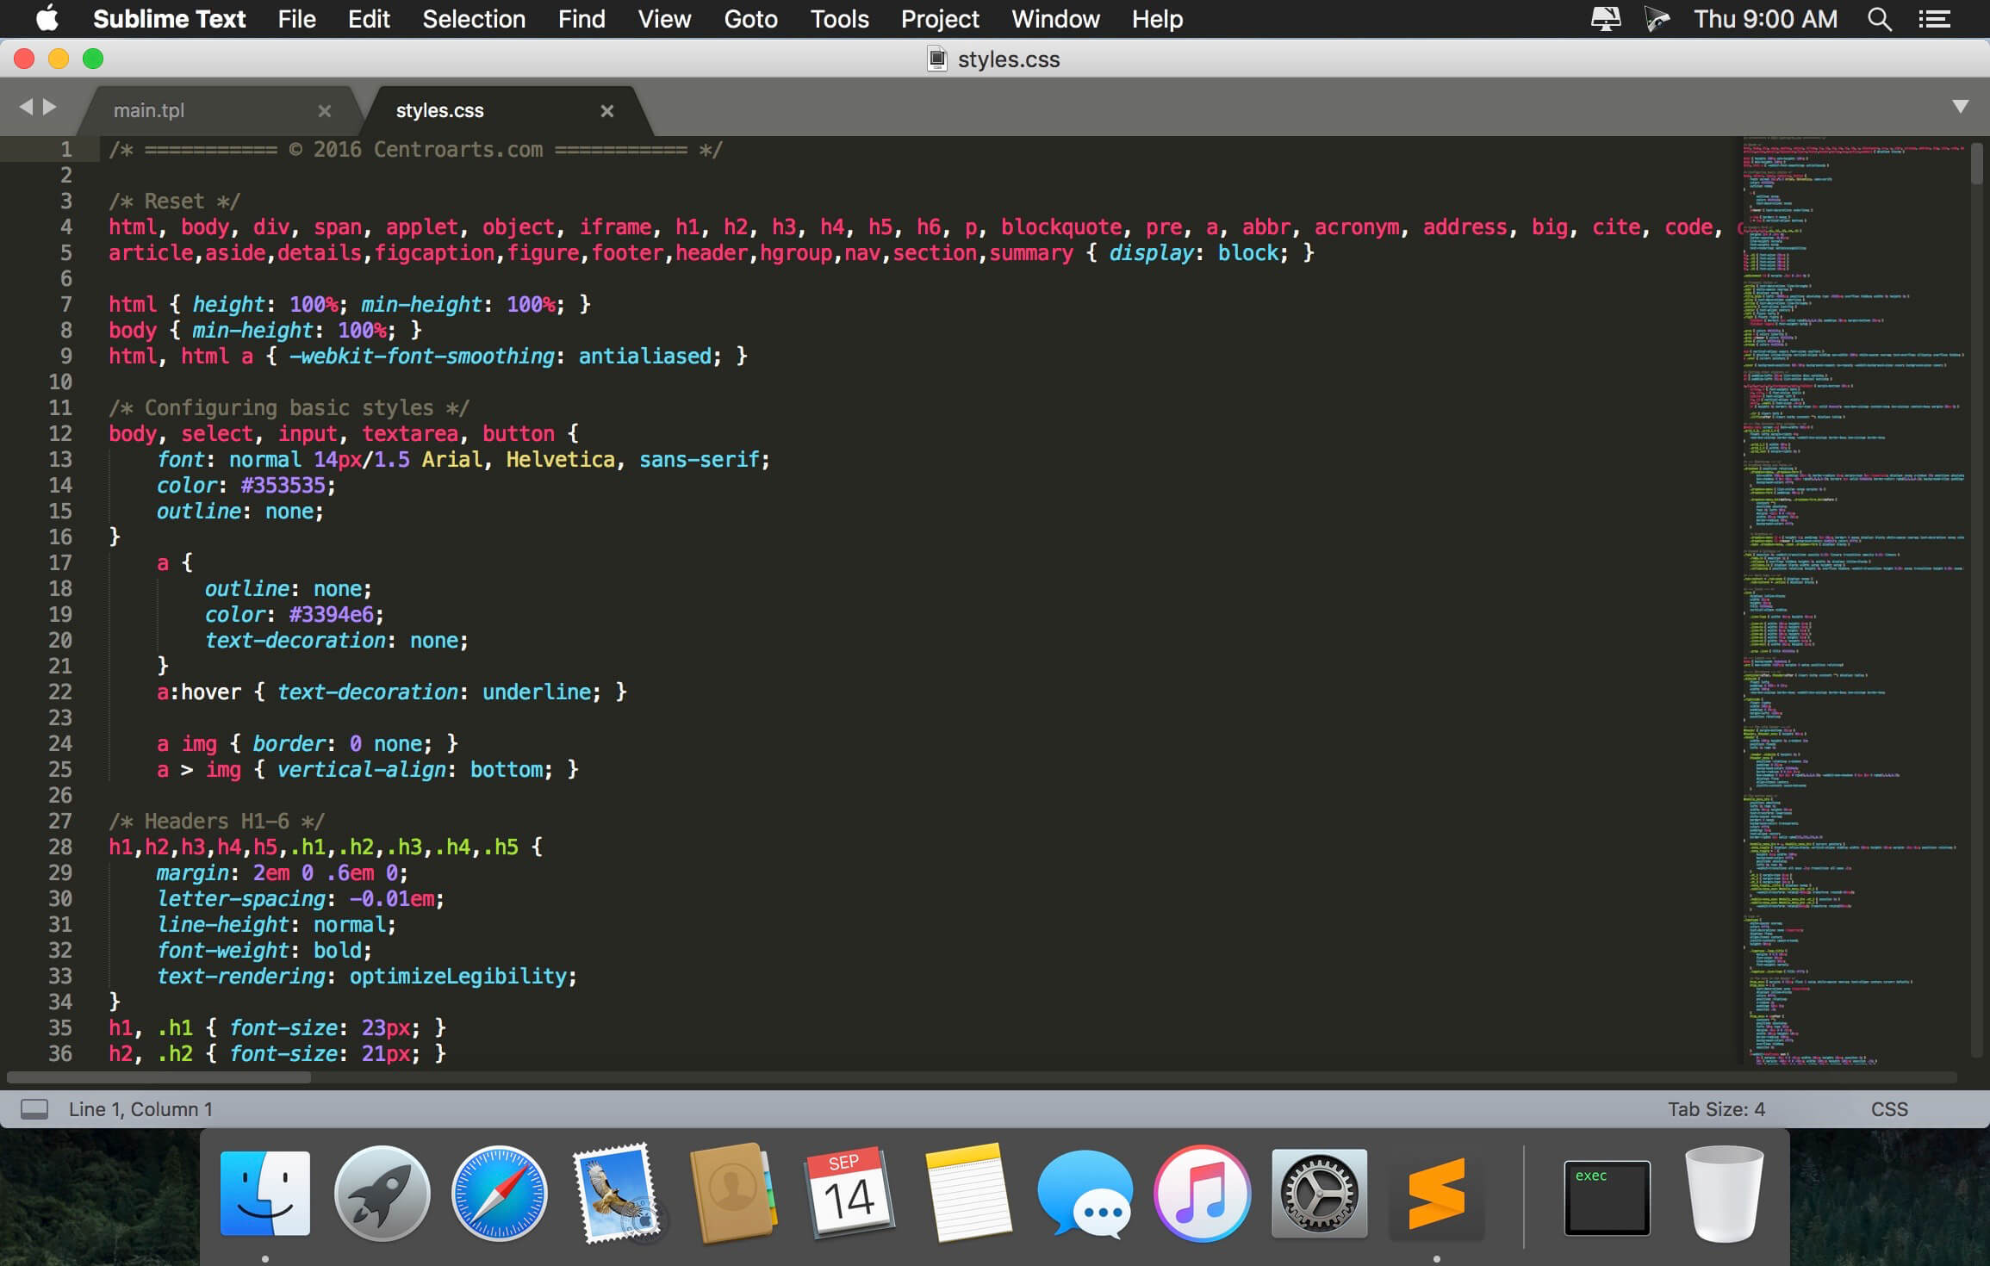Click the notification list icon in menu bar

1939,19
